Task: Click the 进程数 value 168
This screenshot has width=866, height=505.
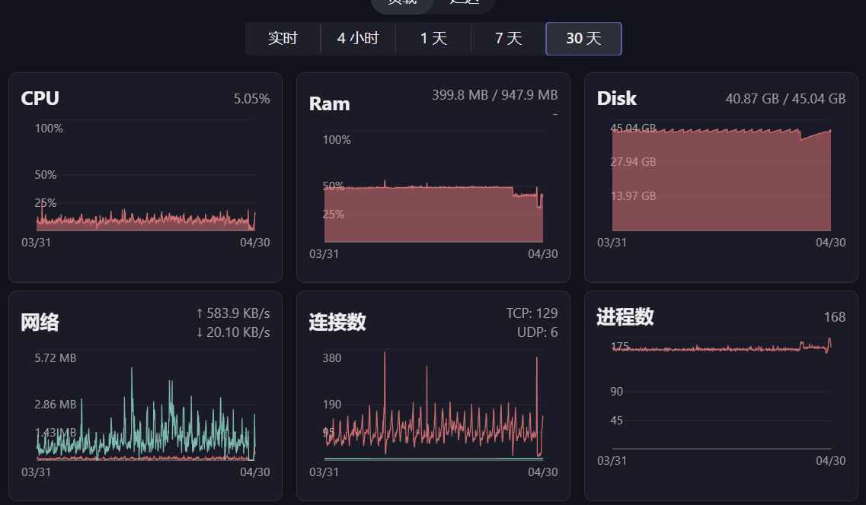Action: click(835, 317)
